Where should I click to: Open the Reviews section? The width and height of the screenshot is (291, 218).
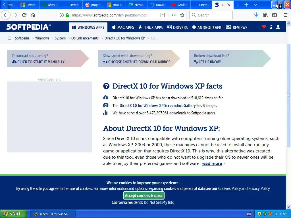pyautogui.click(x=237, y=28)
